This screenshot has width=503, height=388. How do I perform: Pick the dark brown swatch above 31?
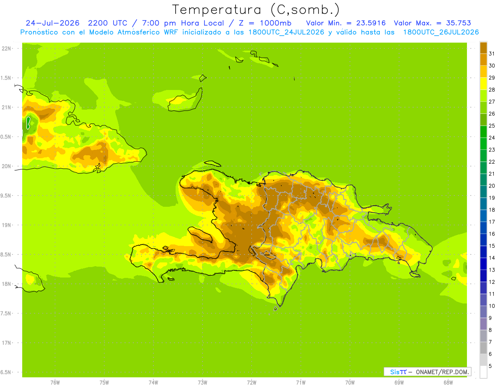tap(483, 47)
